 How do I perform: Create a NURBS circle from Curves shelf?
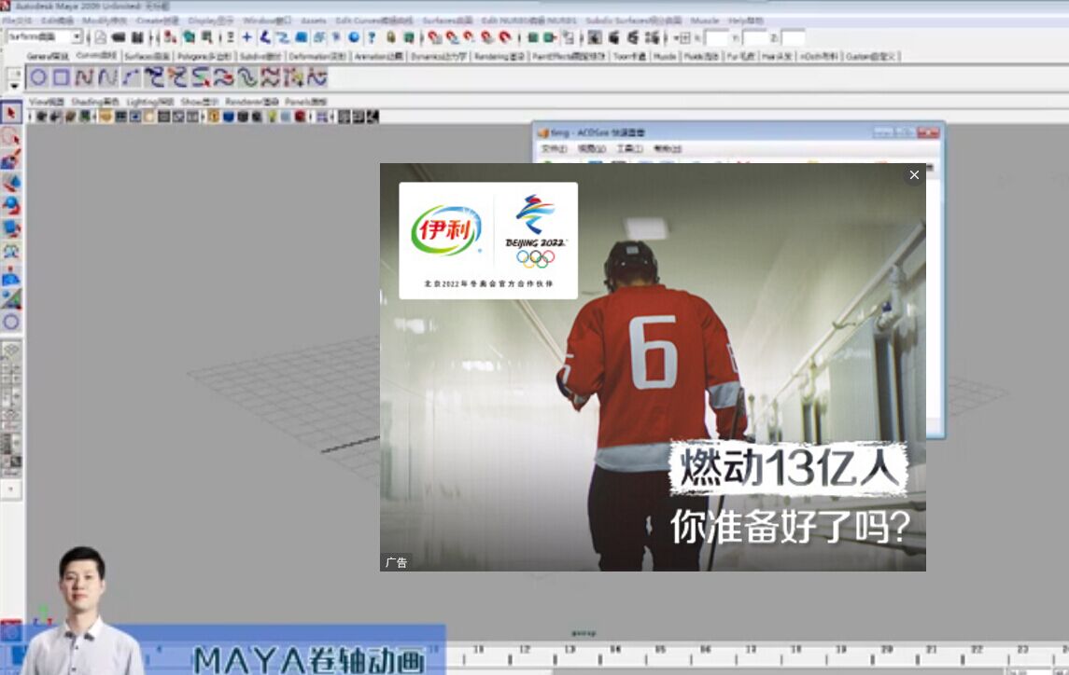[38, 77]
